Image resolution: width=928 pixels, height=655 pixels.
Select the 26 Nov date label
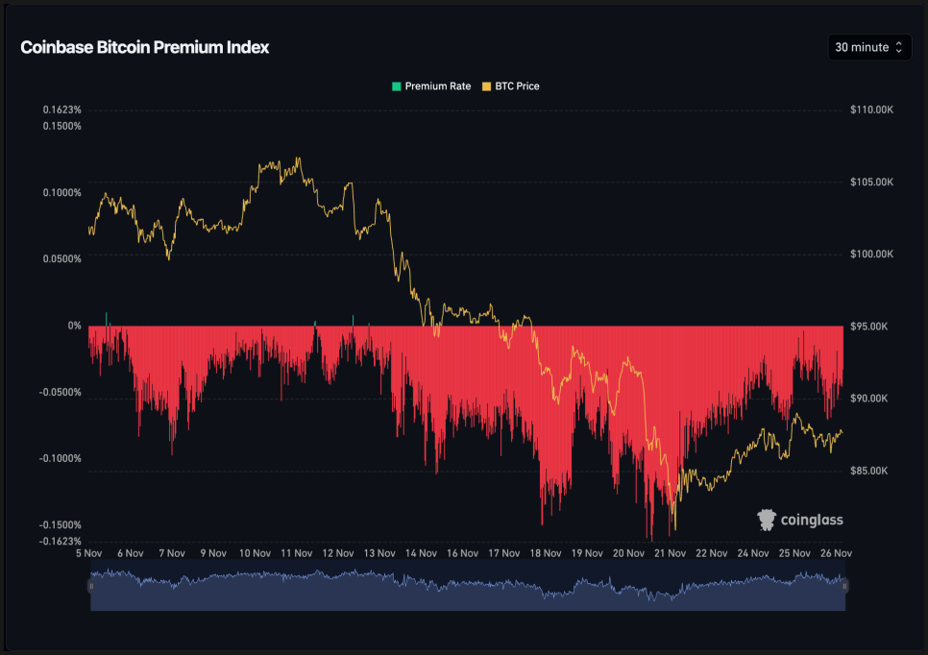tap(836, 553)
